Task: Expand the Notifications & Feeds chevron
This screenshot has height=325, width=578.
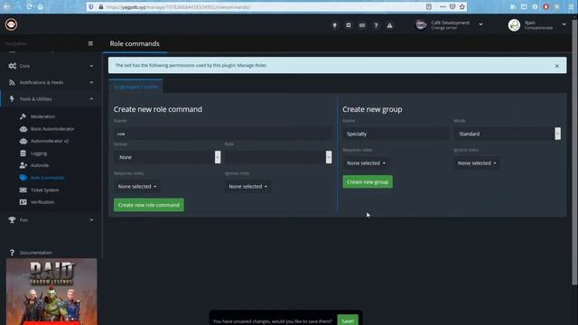Action: pos(91,82)
